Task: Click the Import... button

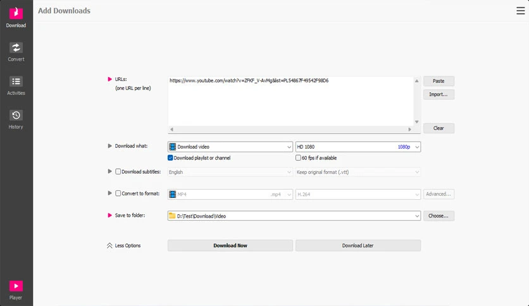Action: [x=439, y=94]
